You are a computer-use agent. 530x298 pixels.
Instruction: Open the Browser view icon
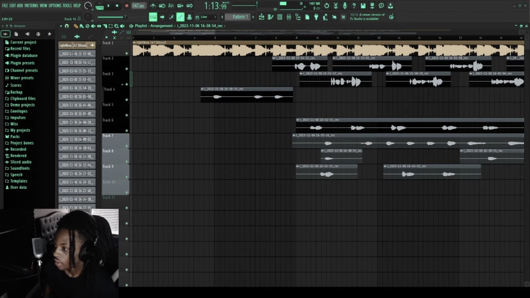coord(298,17)
